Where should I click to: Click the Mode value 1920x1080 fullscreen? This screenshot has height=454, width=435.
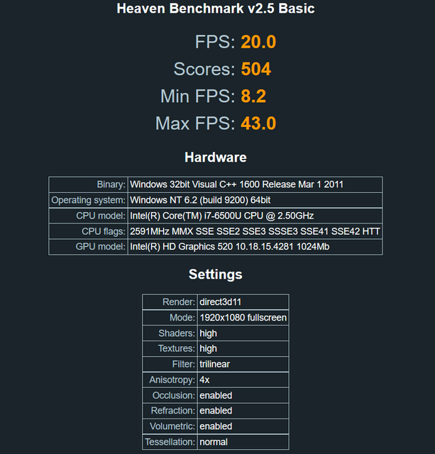243,318
